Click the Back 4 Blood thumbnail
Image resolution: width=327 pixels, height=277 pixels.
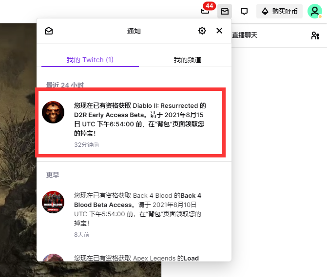coord(53,202)
